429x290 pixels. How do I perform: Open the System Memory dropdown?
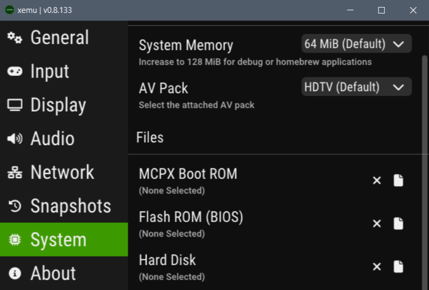(x=356, y=44)
